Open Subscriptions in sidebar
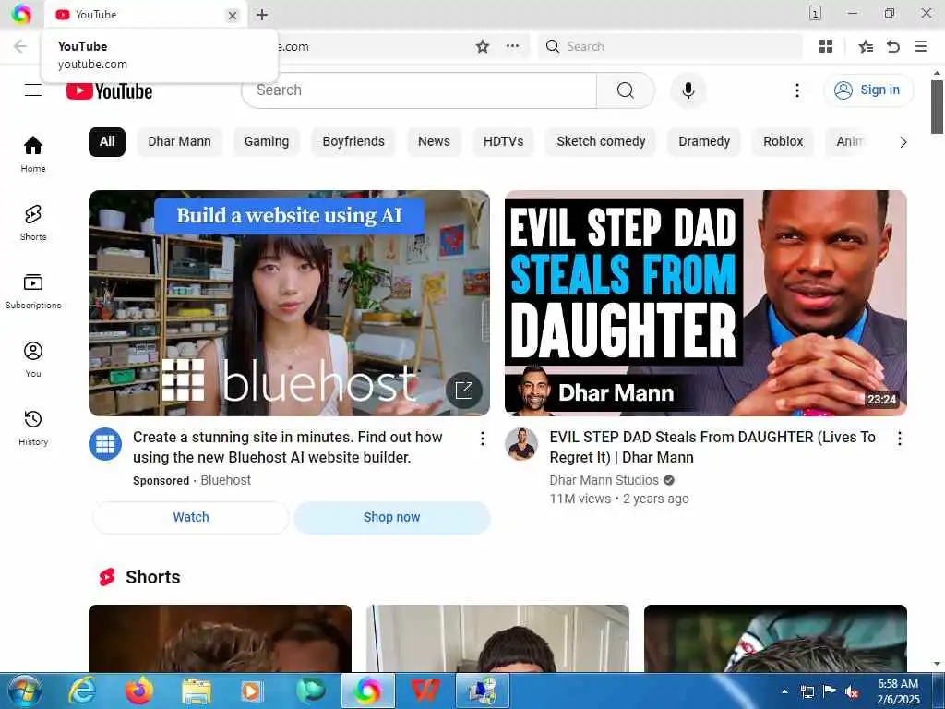945x709 pixels. (x=33, y=291)
